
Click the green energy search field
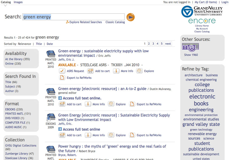point(73,17)
